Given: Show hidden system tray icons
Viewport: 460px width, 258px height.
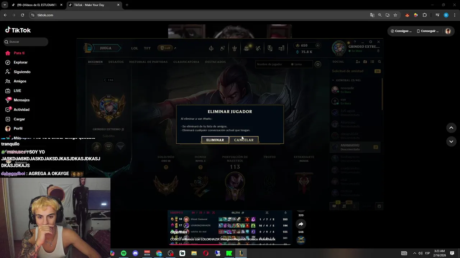Looking at the screenshot, I should click(x=414, y=253).
